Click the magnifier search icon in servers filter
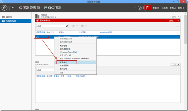Viewport: 188px width, 111px height. [67, 26]
